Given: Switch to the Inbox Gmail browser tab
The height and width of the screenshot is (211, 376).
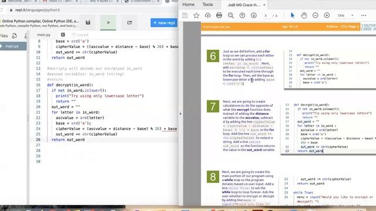Looking at the screenshot, I should point(61,1).
